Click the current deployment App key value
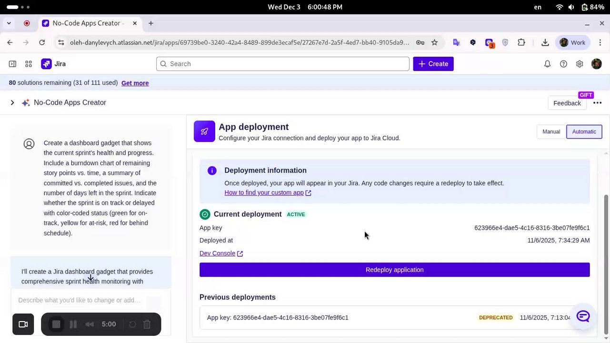Image resolution: width=610 pixels, height=343 pixels. tap(532, 228)
